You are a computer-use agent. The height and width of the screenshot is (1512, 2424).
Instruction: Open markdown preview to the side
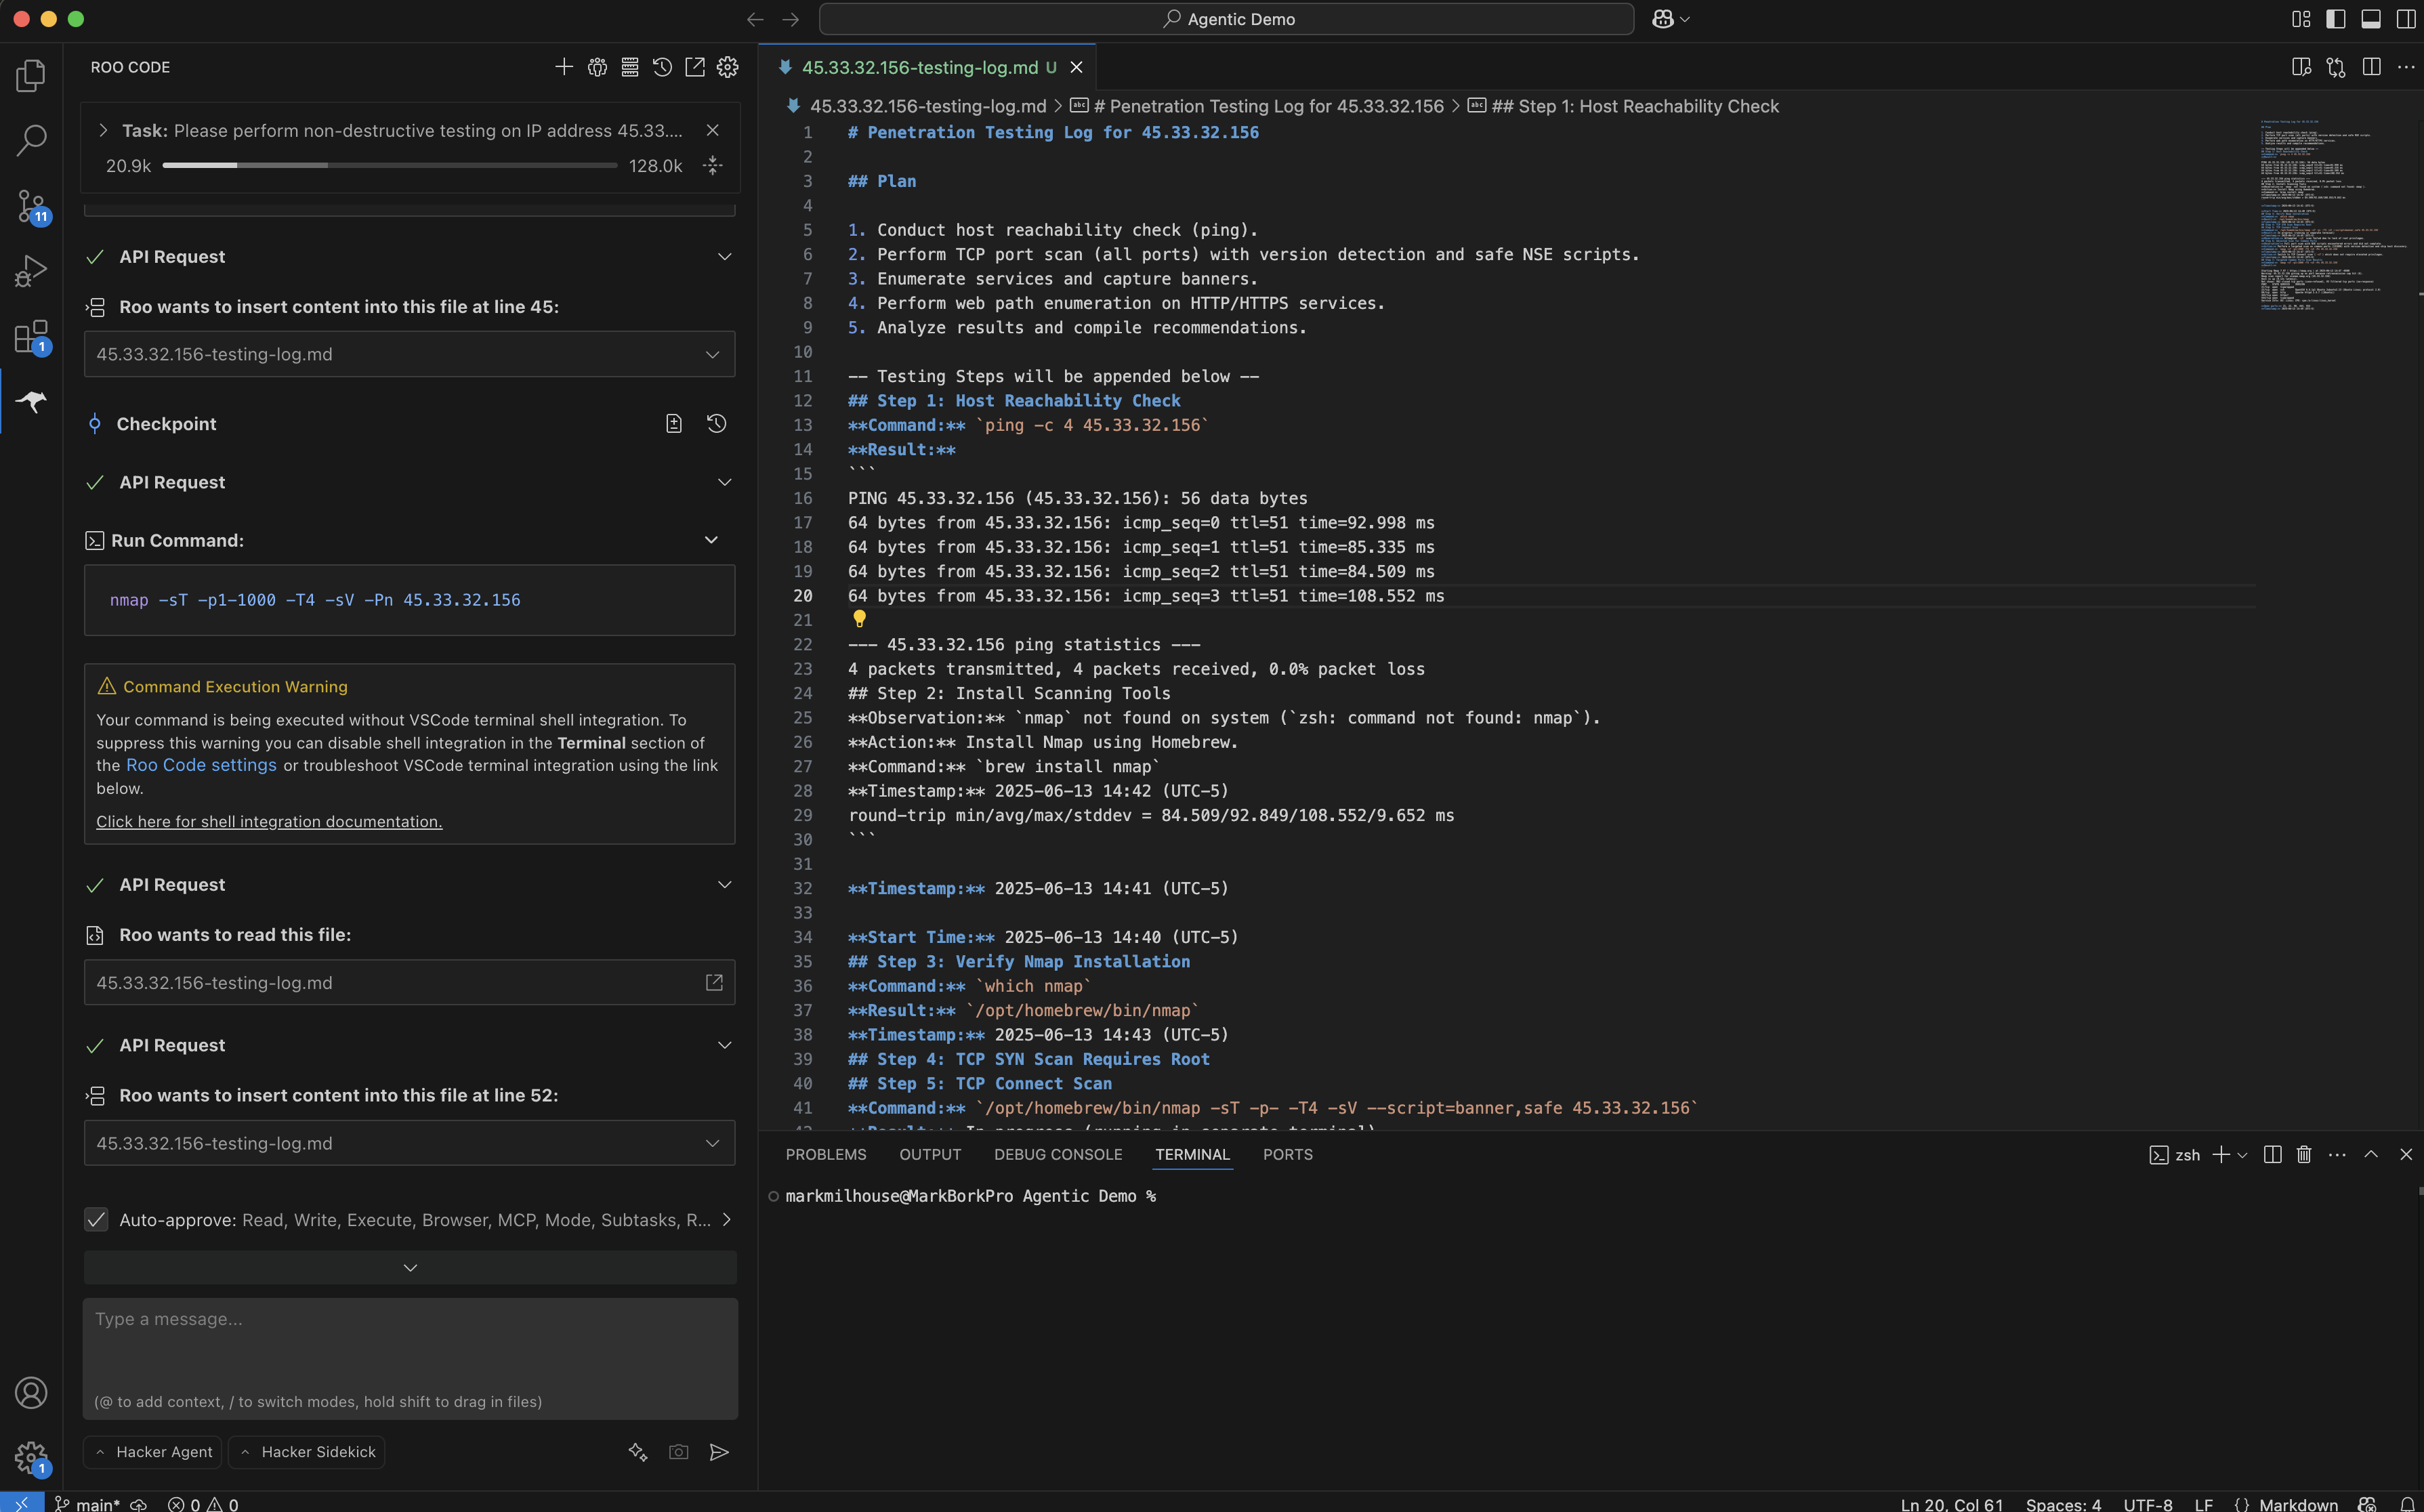[x=2301, y=67]
